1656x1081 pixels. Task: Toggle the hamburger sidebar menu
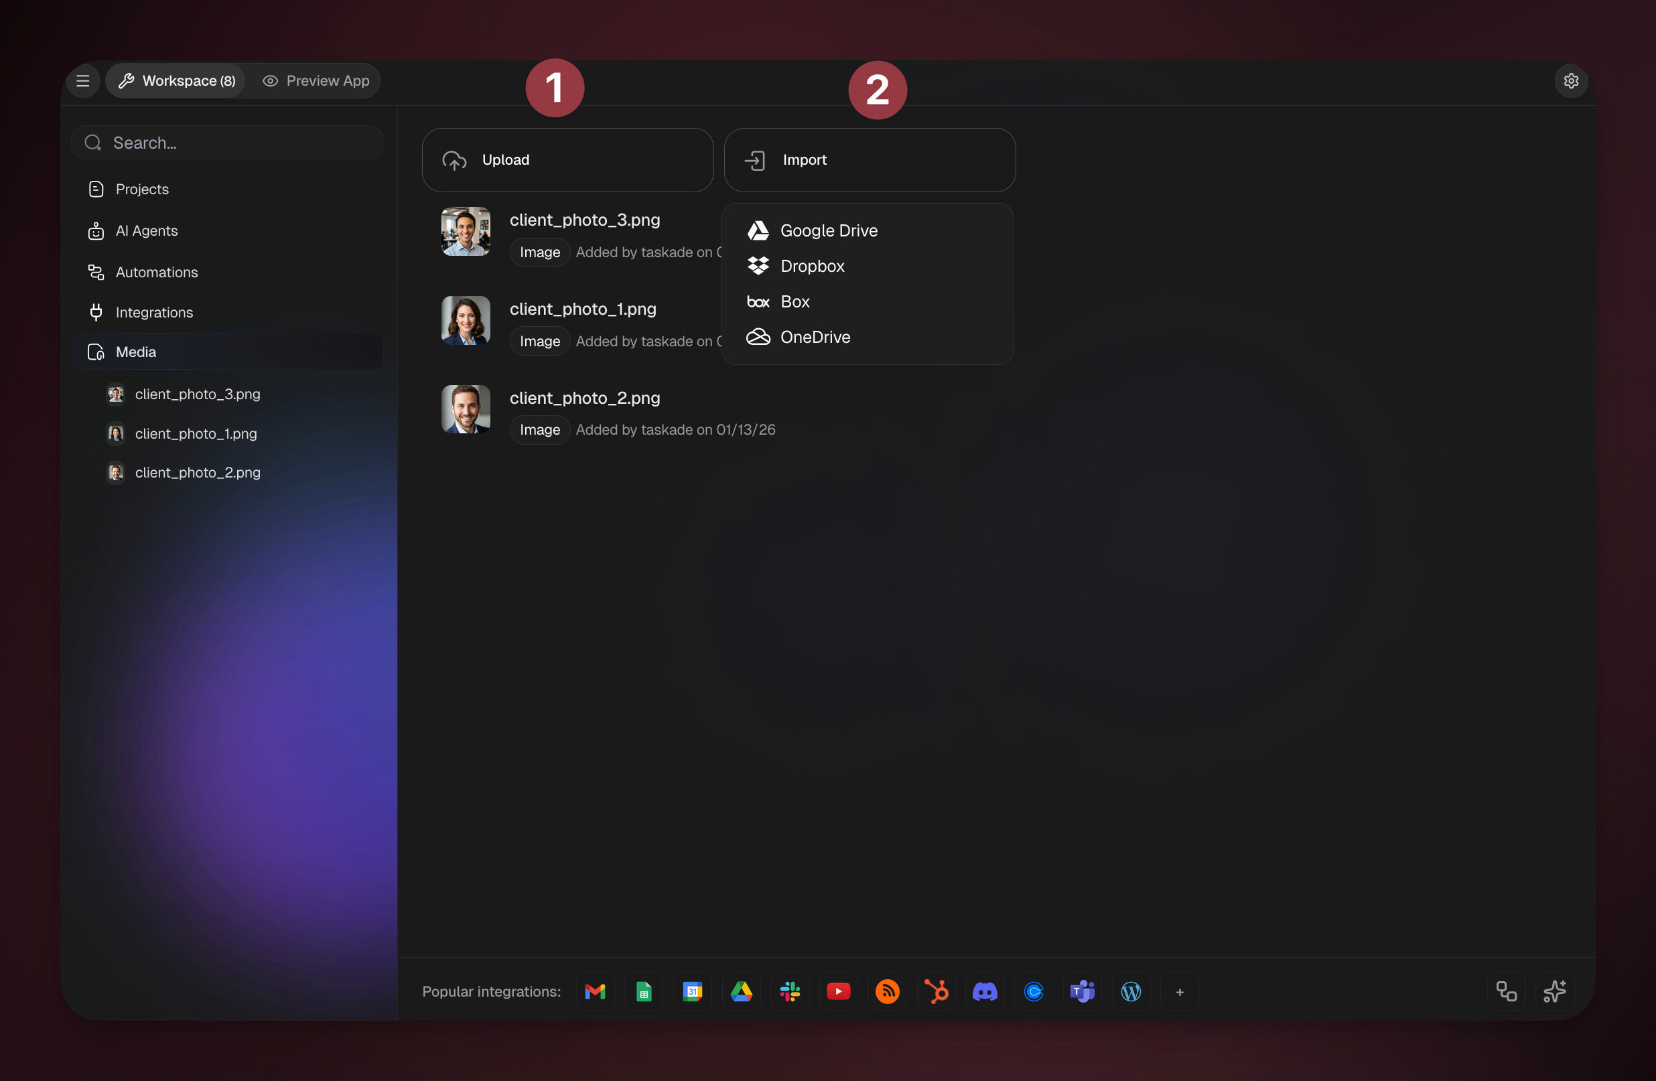point(83,80)
